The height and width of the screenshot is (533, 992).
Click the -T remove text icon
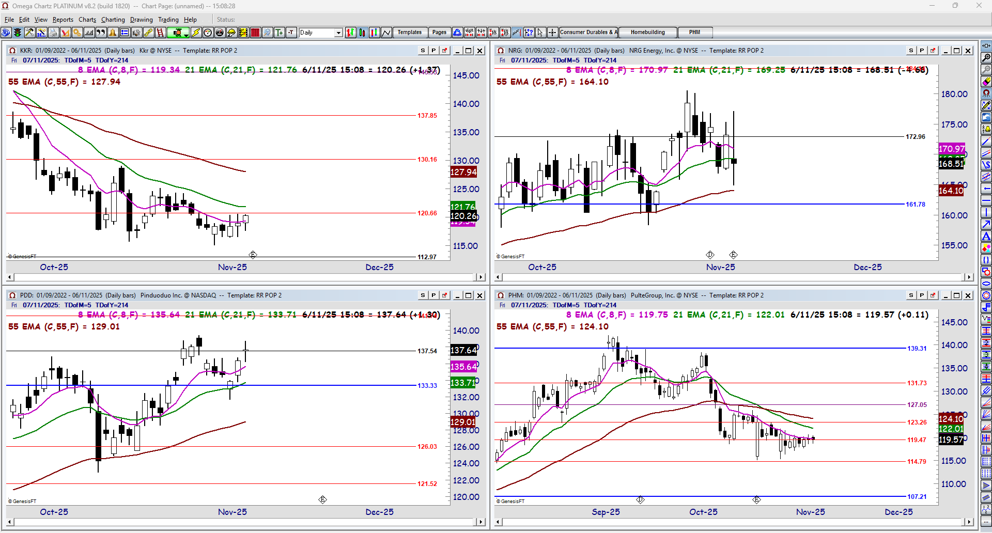291,33
